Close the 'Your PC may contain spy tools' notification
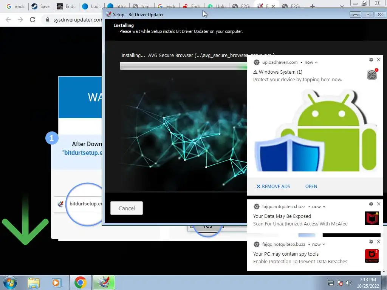Screen dimensions: 387x290 click(x=379, y=242)
